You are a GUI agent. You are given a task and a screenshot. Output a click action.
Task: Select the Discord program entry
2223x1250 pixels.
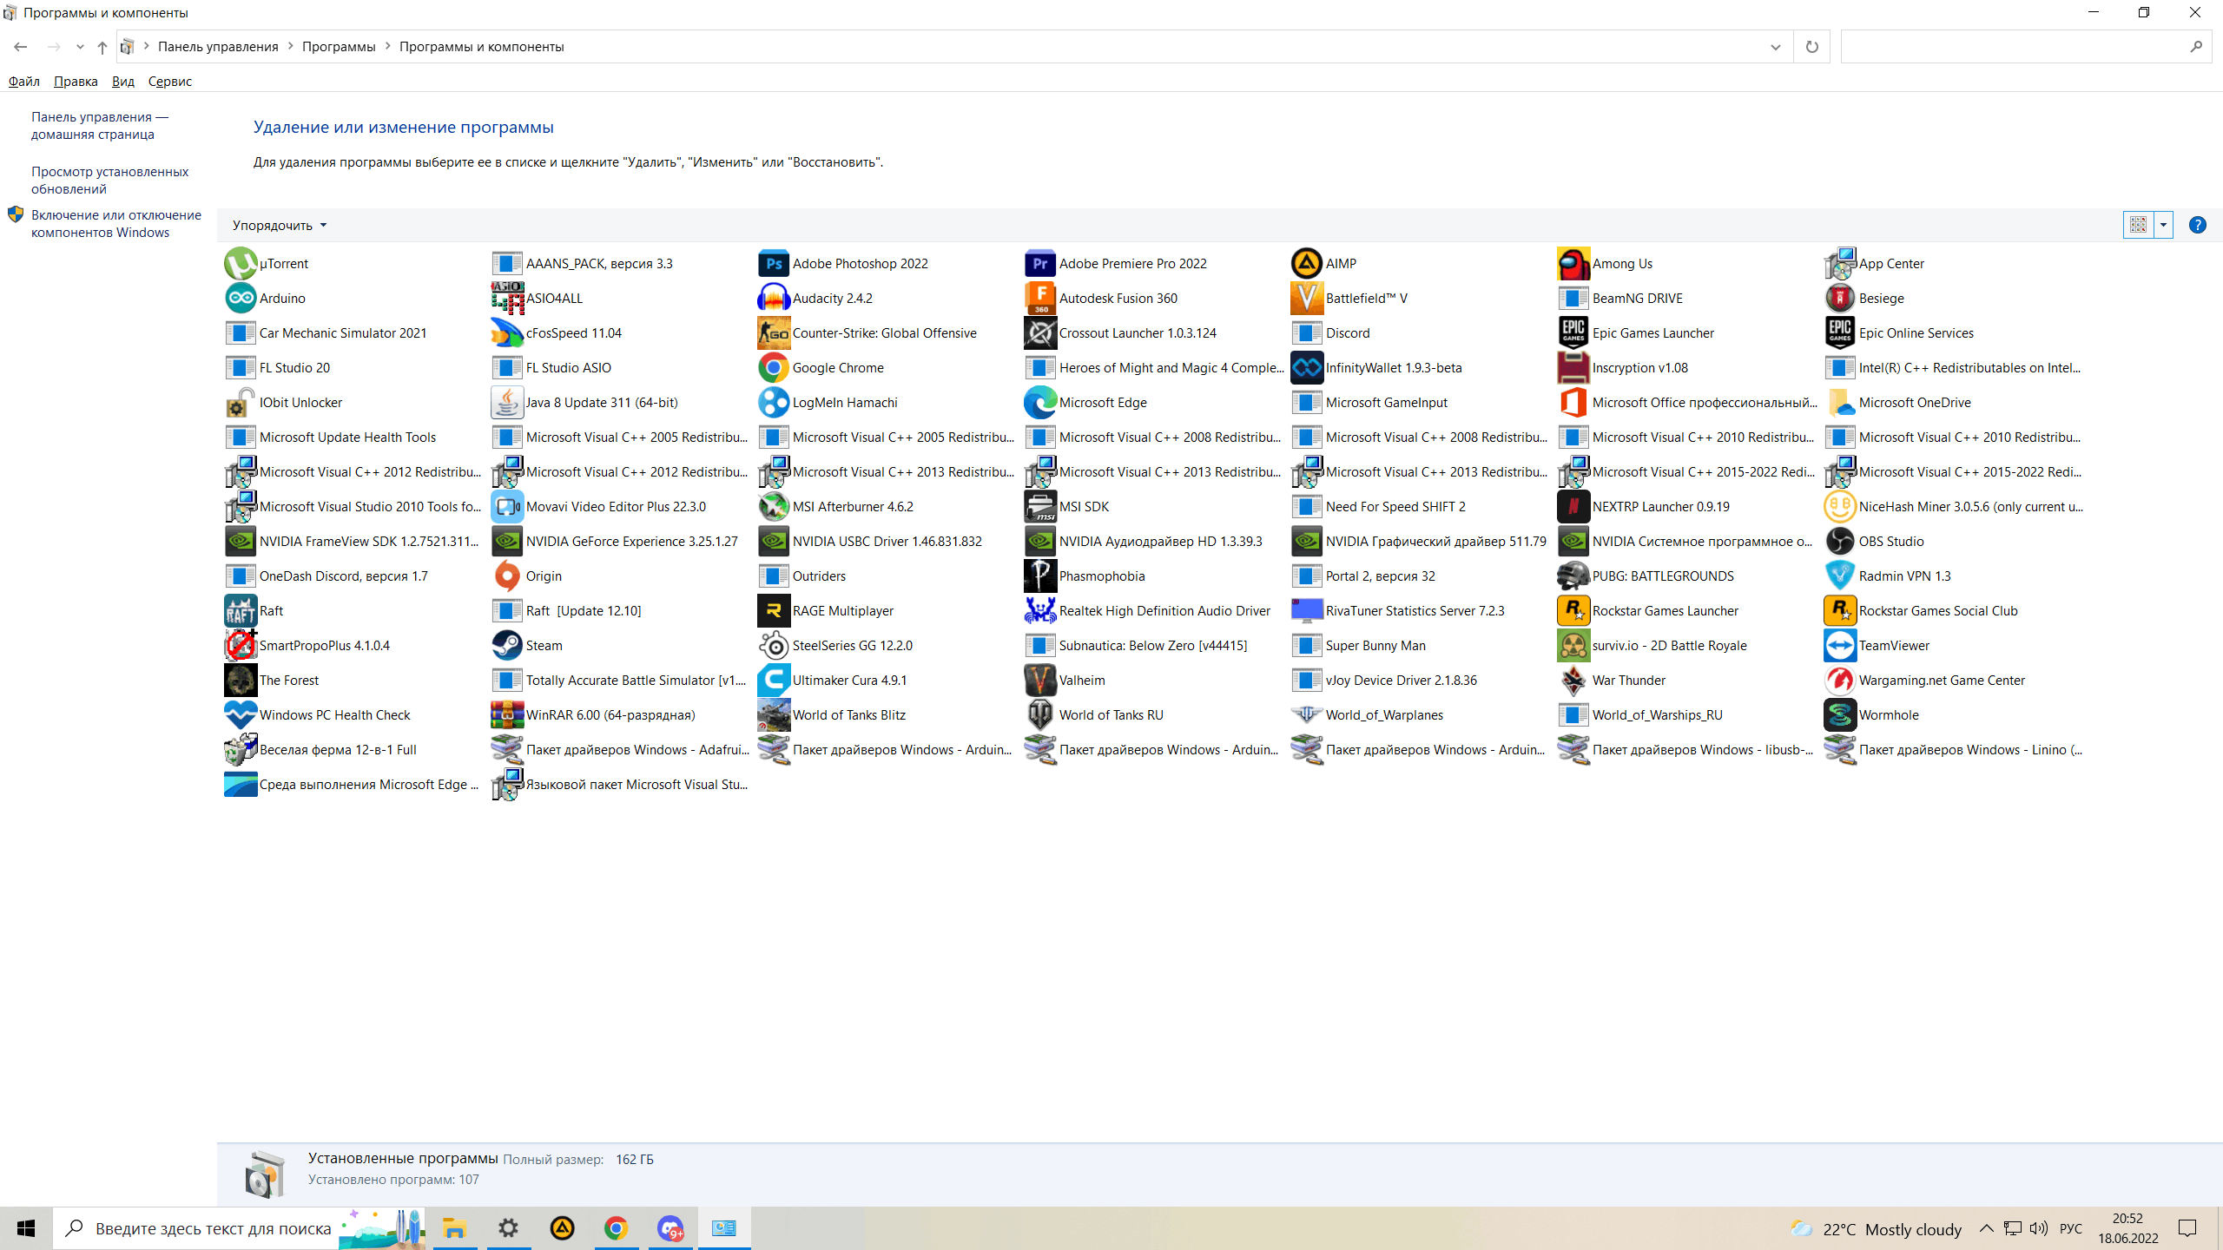tap(1330, 333)
